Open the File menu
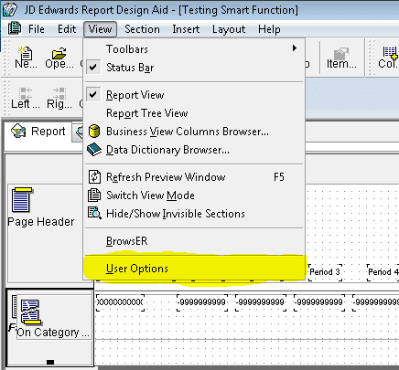Viewport: 399px width, 370px height. pyautogui.click(x=37, y=29)
